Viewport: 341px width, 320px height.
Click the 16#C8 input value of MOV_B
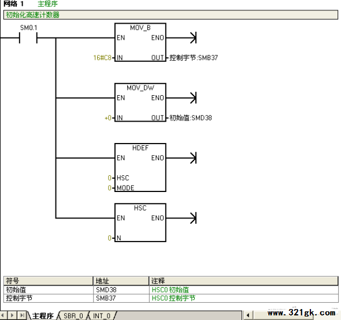pos(102,58)
